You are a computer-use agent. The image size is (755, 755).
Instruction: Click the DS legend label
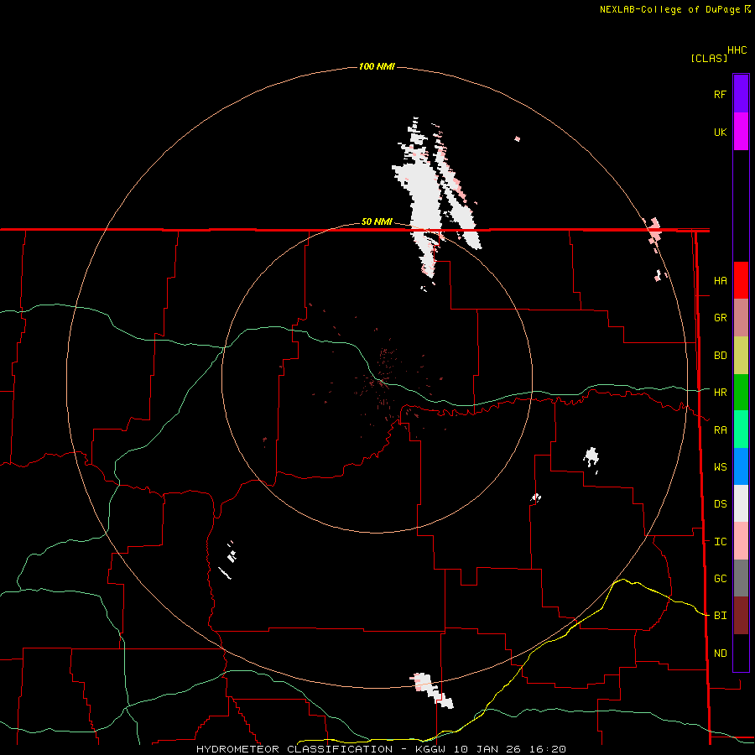(x=720, y=504)
